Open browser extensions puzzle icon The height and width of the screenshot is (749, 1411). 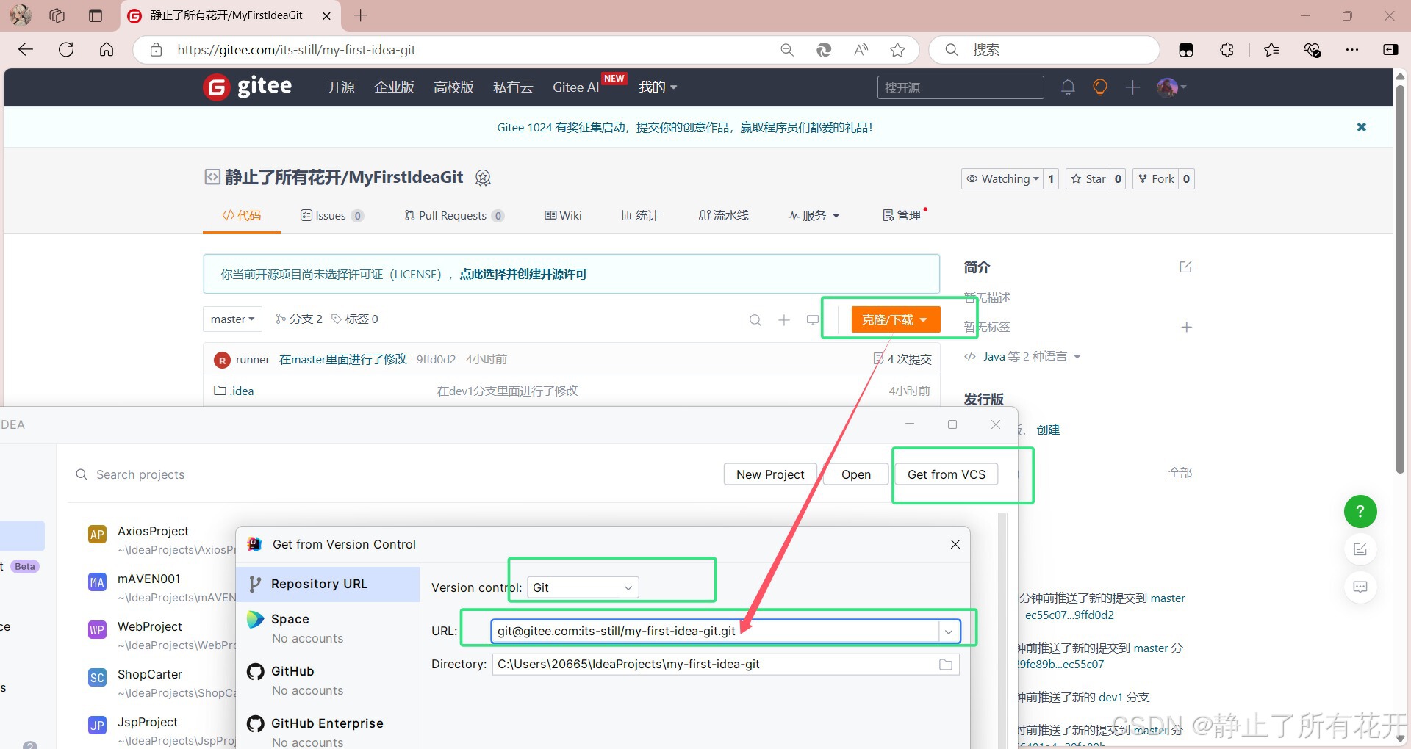[1227, 50]
